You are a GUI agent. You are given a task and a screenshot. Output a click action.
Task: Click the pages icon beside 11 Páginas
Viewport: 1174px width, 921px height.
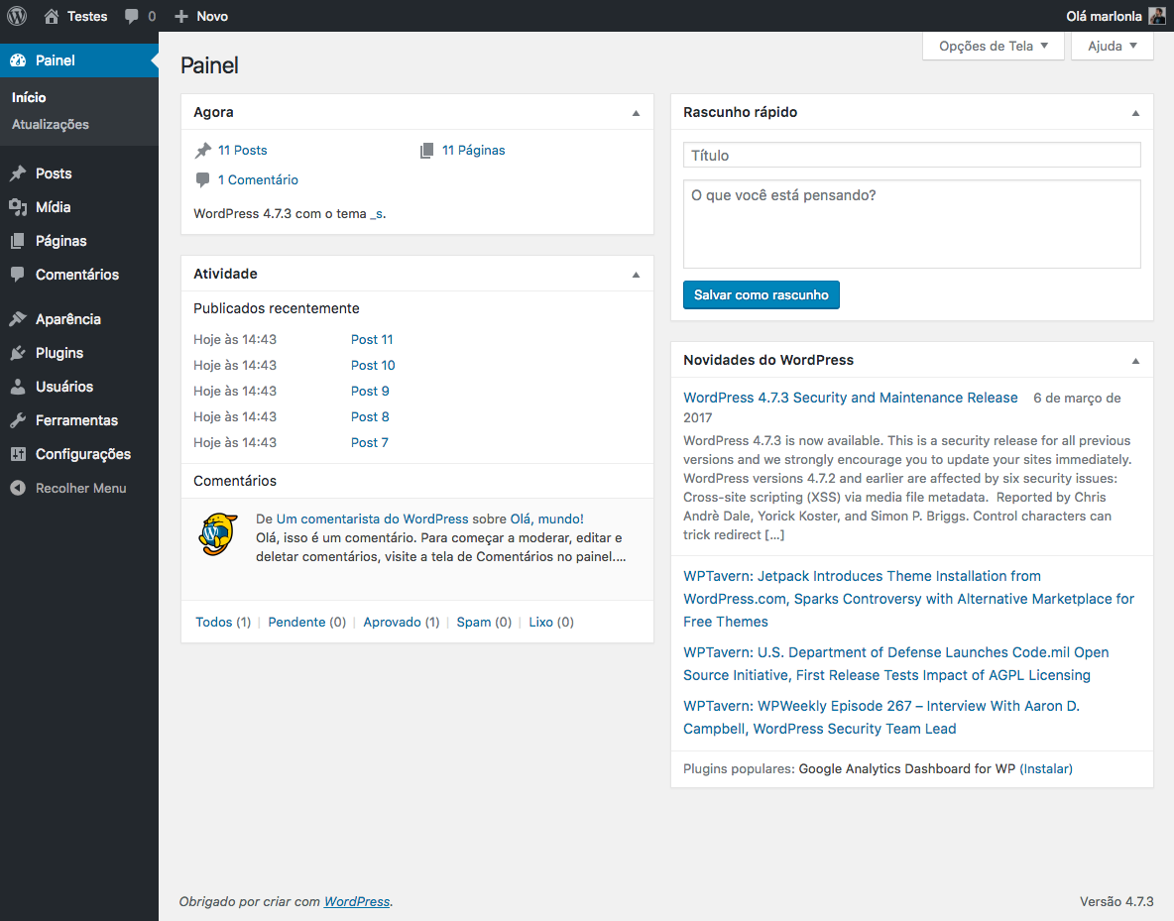pyautogui.click(x=426, y=151)
